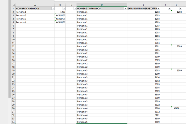Click cell A2 containing Persona 1
The height and width of the screenshot is (124, 186).
35,12
